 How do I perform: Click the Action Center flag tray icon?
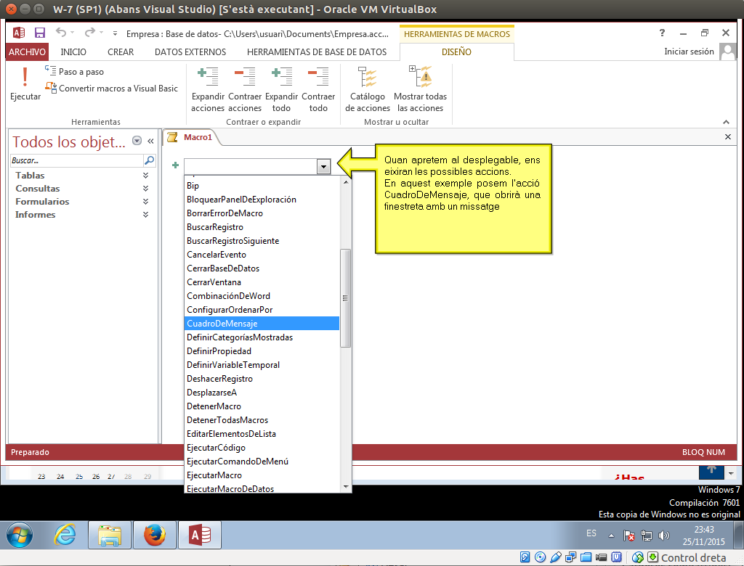(x=628, y=536)
